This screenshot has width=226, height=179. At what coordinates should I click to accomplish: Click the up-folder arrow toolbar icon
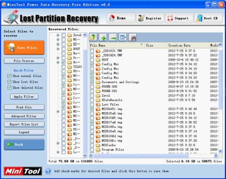[93, 37]
